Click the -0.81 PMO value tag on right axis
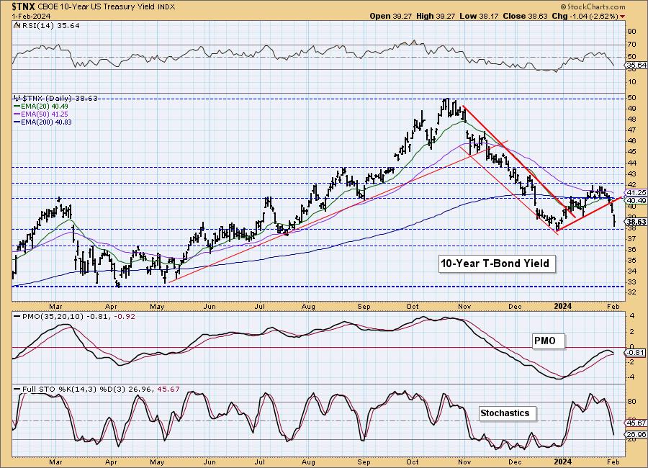 point(636,353)
